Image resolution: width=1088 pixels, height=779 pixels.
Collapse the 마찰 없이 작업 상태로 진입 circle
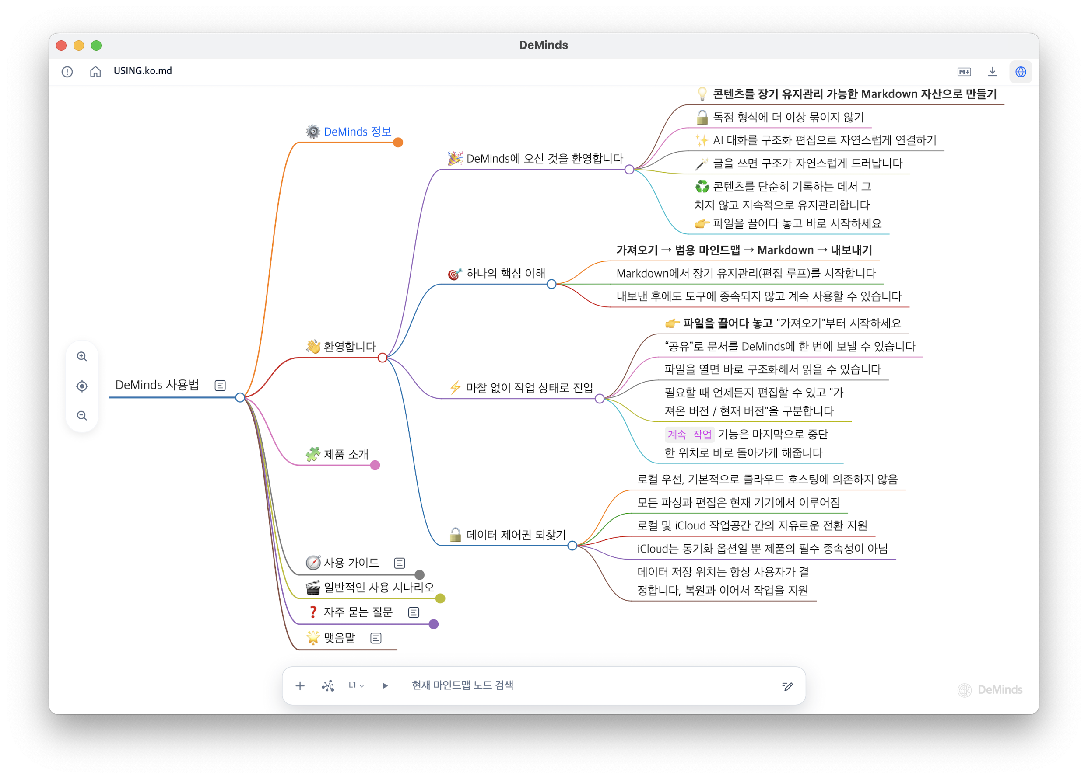point(600,399)
